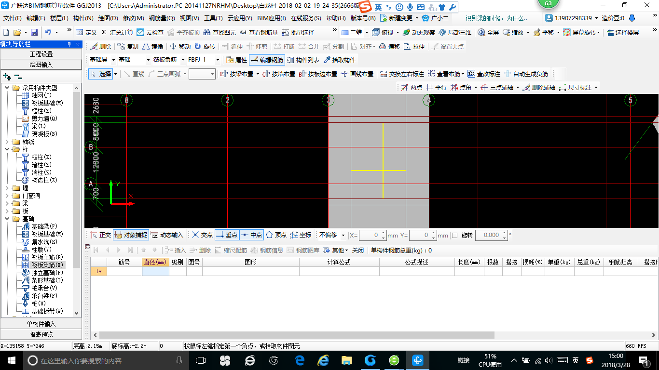Open Windows Start menu

[11, 360]
